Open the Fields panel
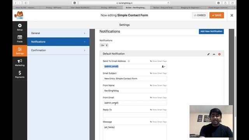249x140 pixels. click(x=20, y=39)
